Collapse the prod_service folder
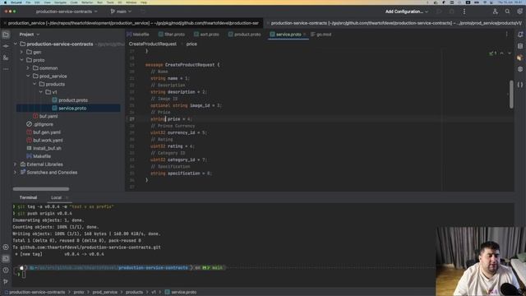Image resolution: width=526 pixels, height=296 pixels. coord(28,76)
